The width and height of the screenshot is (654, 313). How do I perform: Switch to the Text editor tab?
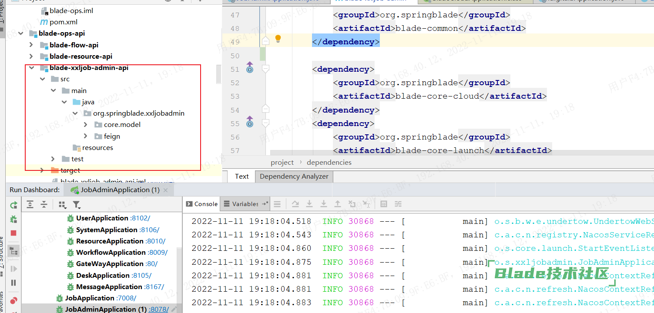coord(241,176)
